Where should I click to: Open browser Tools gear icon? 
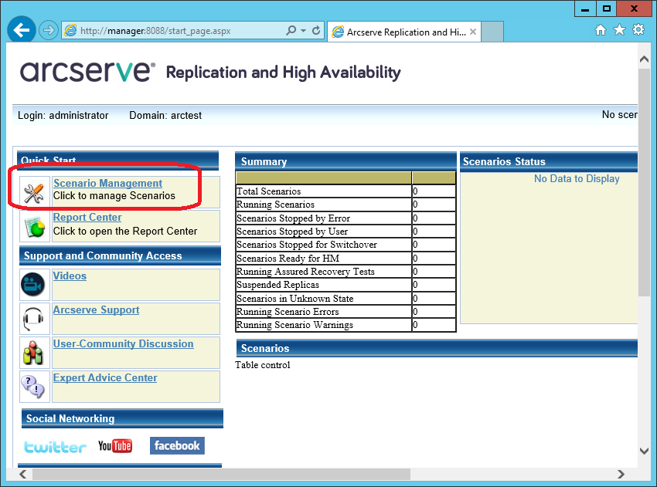coord(638,29)
